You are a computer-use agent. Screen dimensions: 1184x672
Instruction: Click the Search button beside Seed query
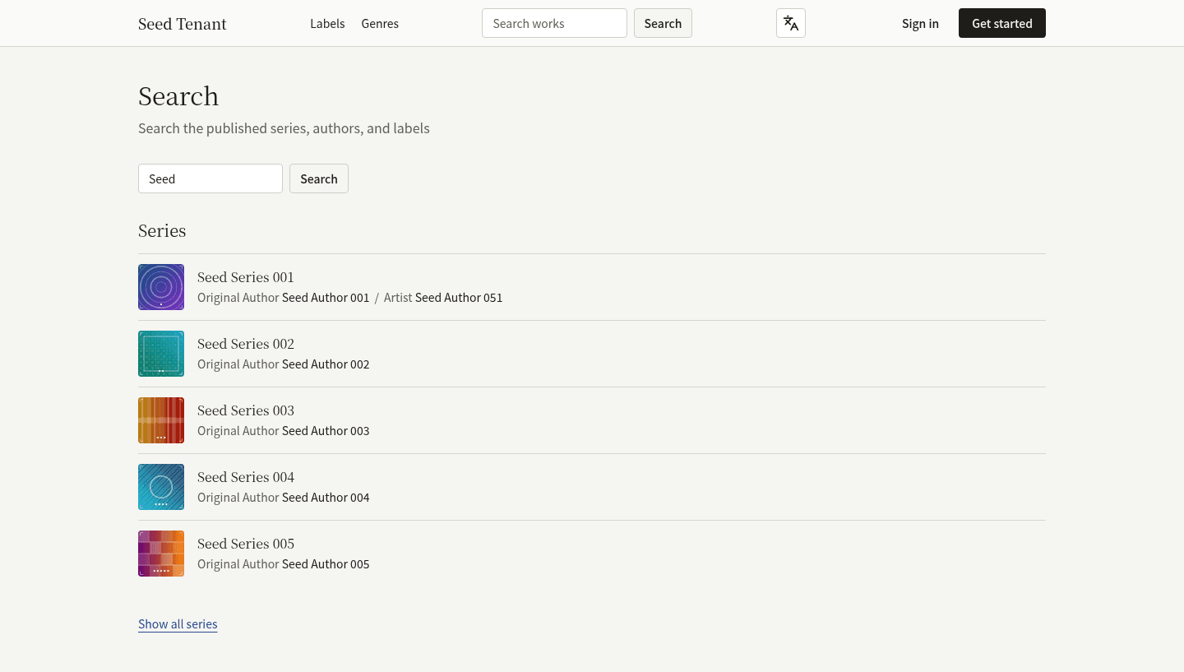tap(319, 178)
